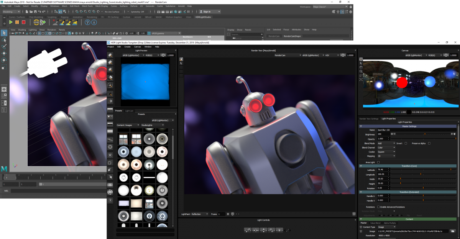
Task: Open the Blend Channel Color dropdown
Action: point(386,147)
